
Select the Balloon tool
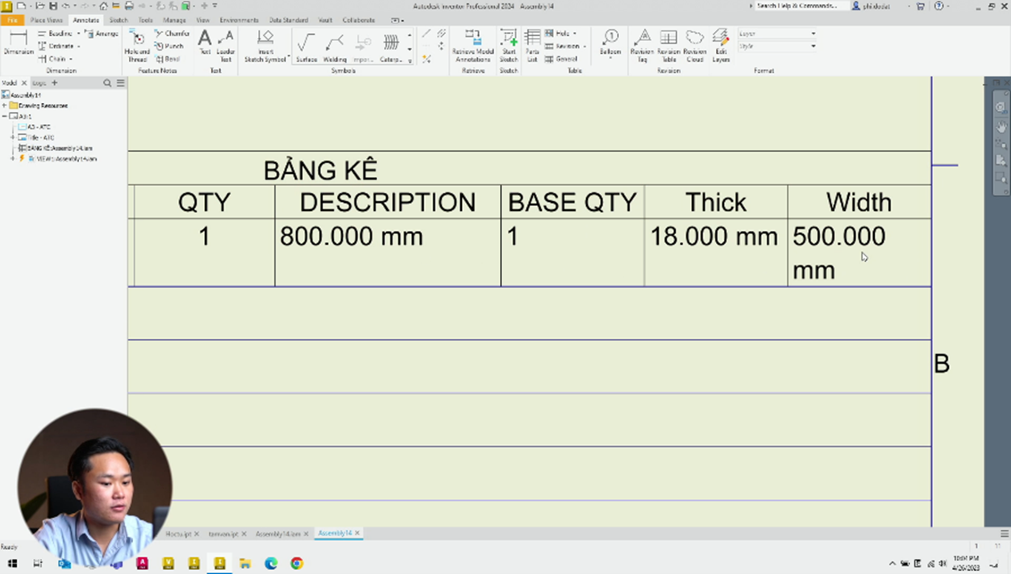point(610,43)
